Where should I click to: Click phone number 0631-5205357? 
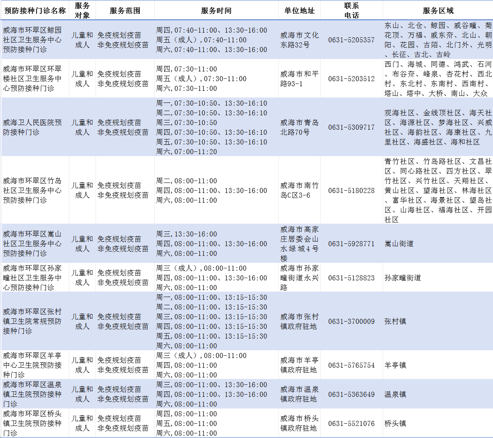click(x=352, y=40)
